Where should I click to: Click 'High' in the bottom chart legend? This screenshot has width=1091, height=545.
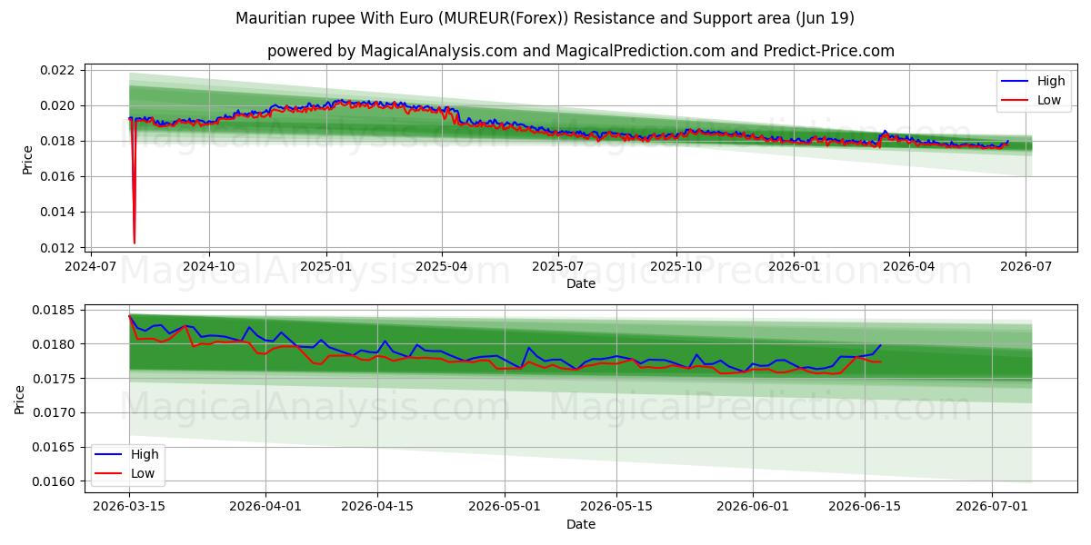pyautogui.click(x=145, y=454)
